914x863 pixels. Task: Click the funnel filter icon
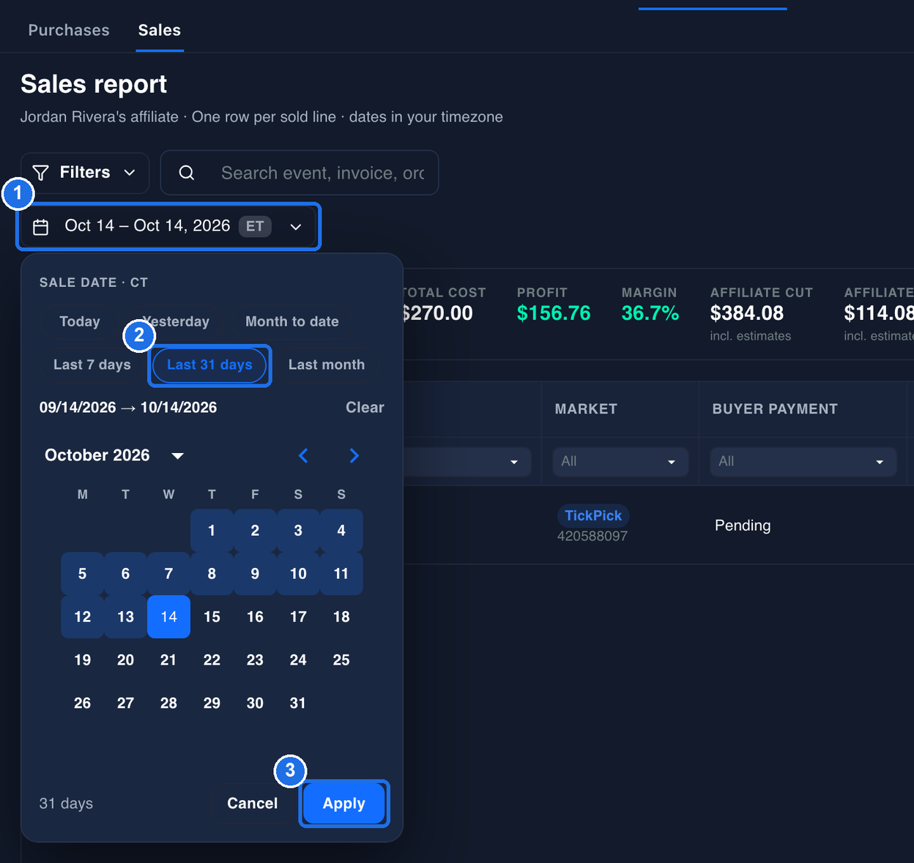coord(41,173)
